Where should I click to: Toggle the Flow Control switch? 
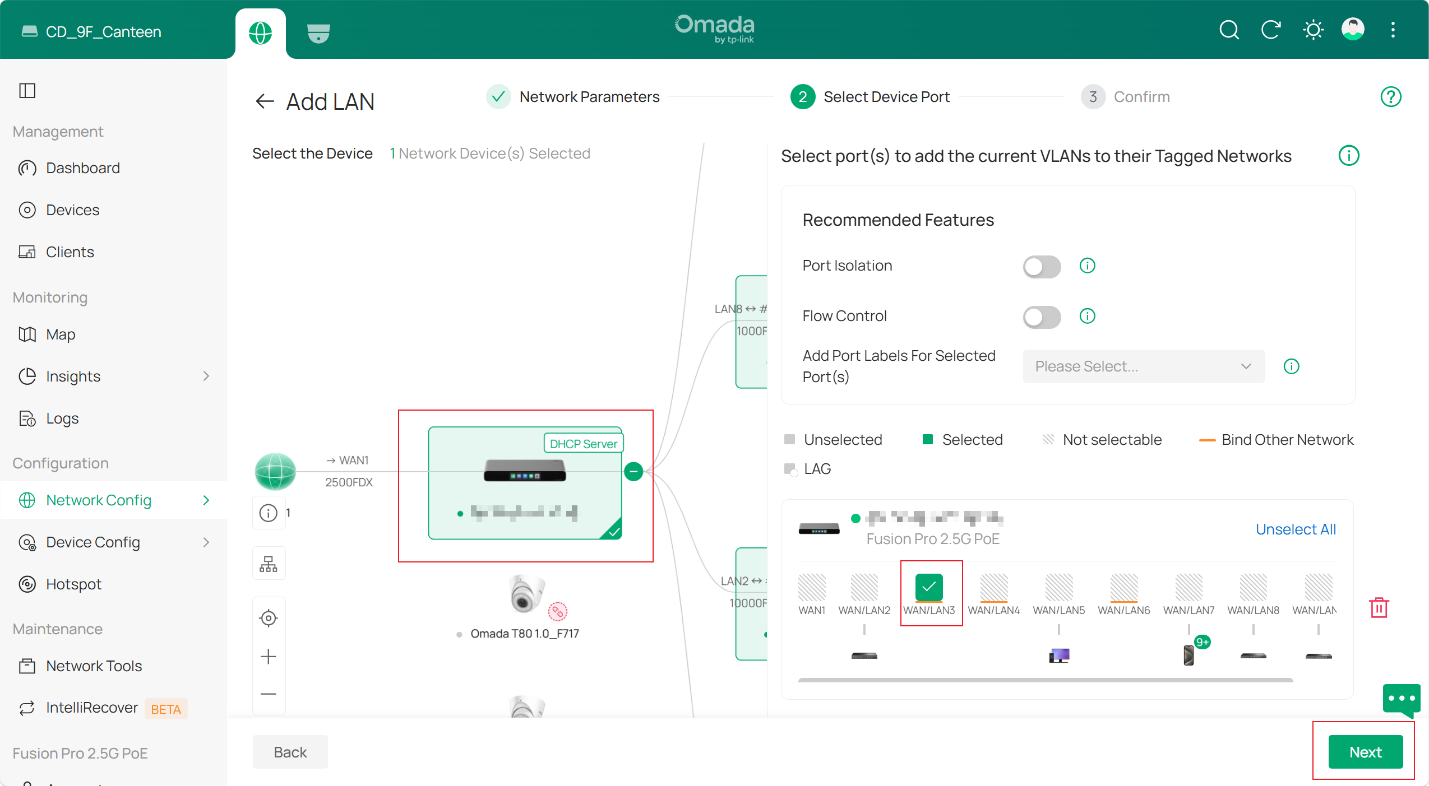[x=1042, y=317]
